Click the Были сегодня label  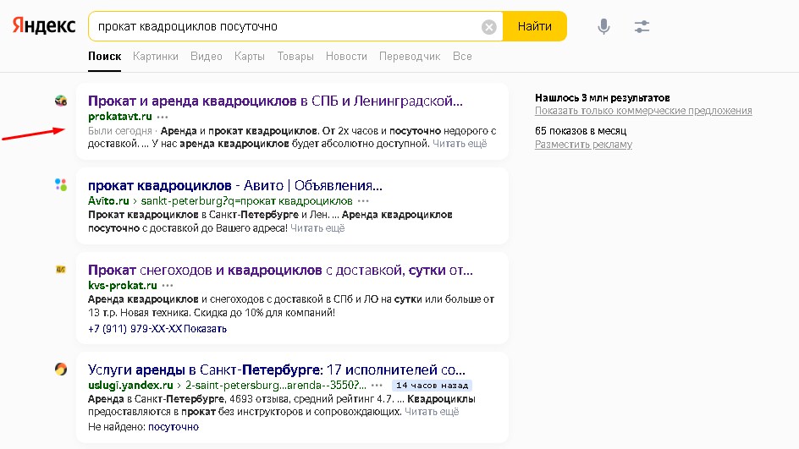[x=119, y=131]
